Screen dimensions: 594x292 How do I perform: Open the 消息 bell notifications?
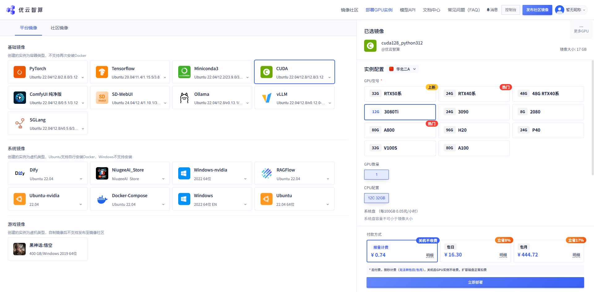click(x=492, y=10)
